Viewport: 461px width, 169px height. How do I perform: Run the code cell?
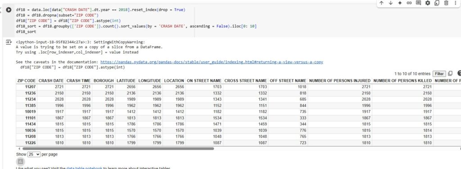coord(9,10)
